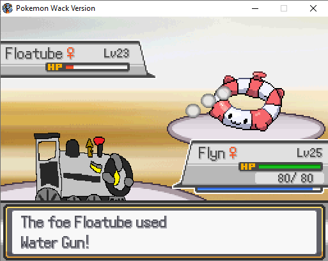Click Flyn's green HP bar
Viewport: 328px width, 261px height.
[x=290, y=167]
